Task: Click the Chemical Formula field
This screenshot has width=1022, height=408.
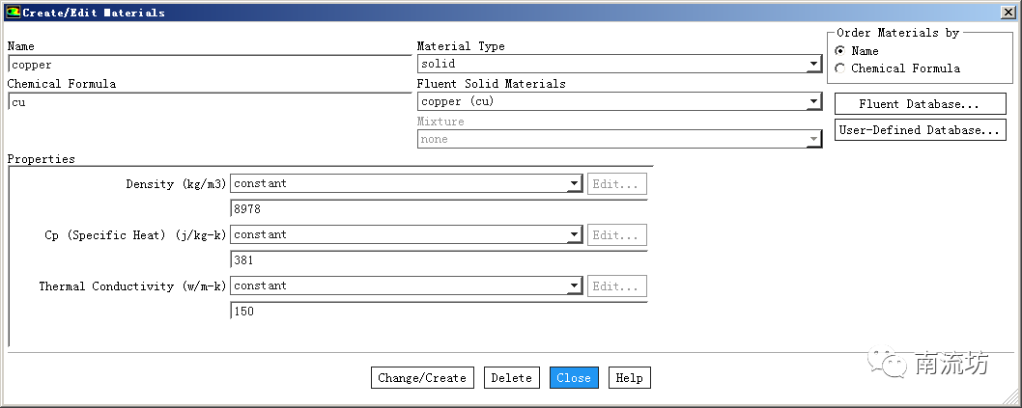Action: (208, 102)
